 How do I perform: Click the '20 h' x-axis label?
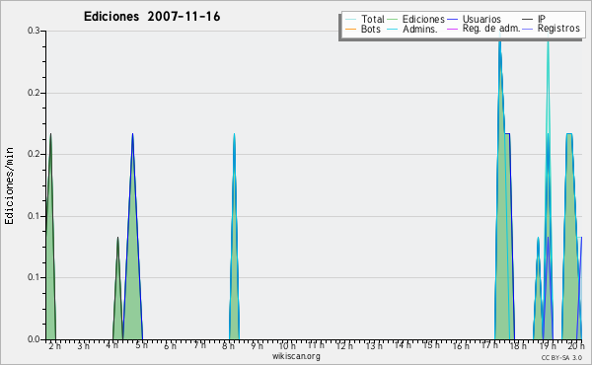(x=576, y=345)
